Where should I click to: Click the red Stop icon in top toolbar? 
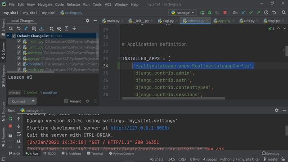click(225, 13)
